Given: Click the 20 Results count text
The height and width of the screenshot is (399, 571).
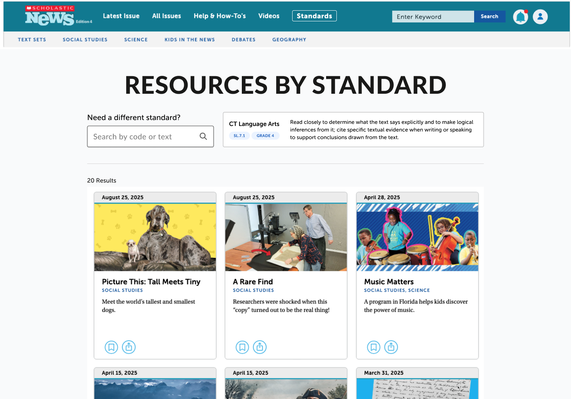Looking at the screenshot, I should tap(101, 181).
